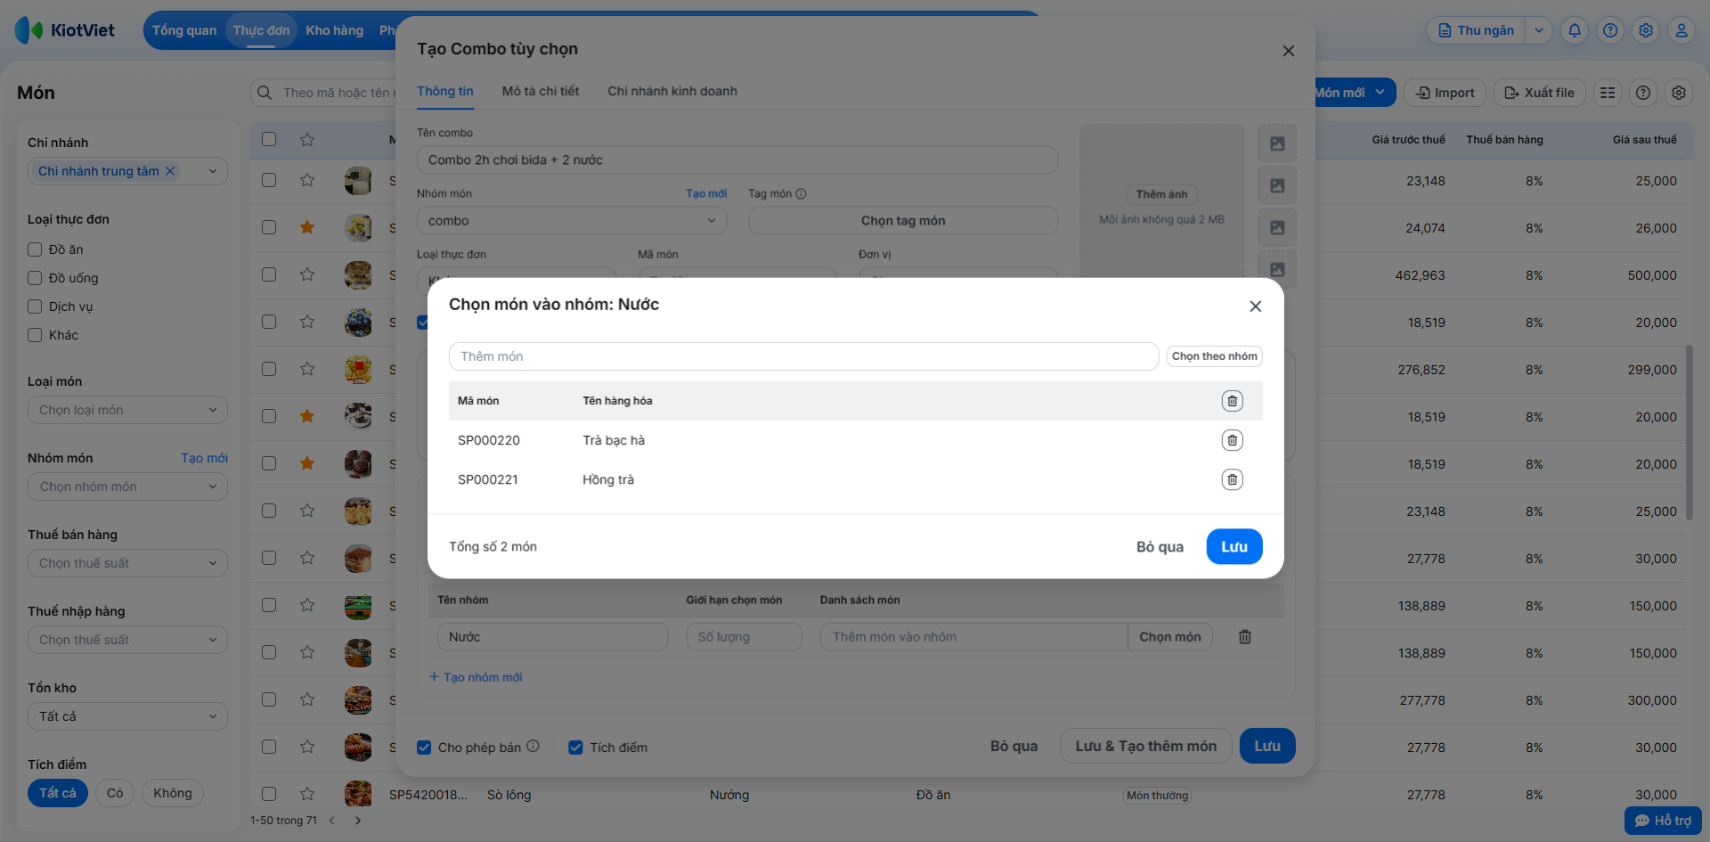This screenshot has height=842, width=1710.
Task: Close the Chọn món vào nhóm dialog
Action: (1255, 307)
